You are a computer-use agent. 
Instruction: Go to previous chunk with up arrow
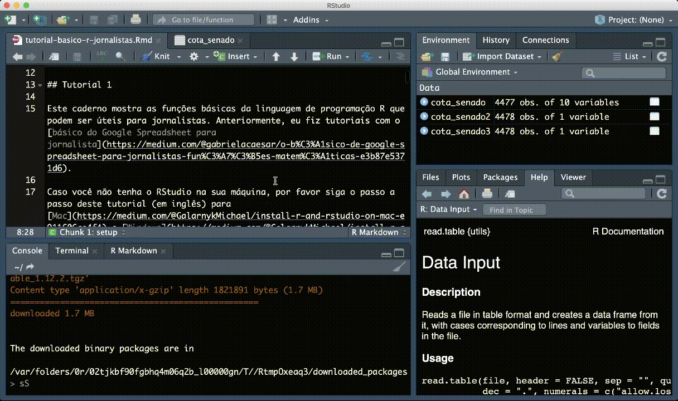(x=275, y=56)
